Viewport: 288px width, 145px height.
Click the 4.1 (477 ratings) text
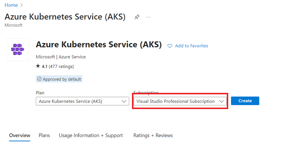pos(58,66)
